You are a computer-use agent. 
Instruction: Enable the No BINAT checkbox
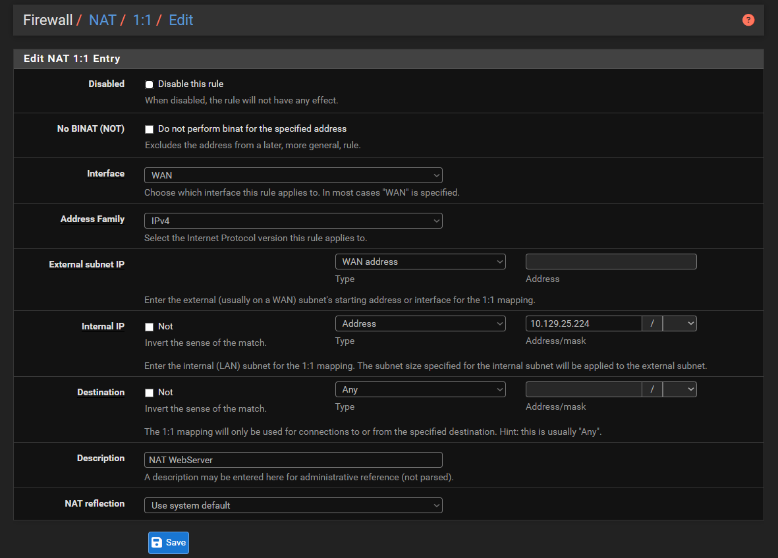149,129
